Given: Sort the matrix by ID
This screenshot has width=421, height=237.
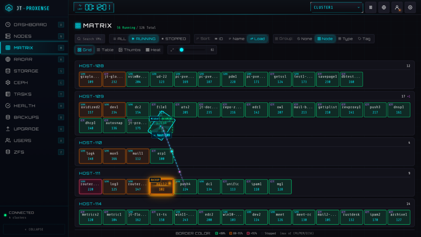Looking at the screenshot, I should coord(219,39).
